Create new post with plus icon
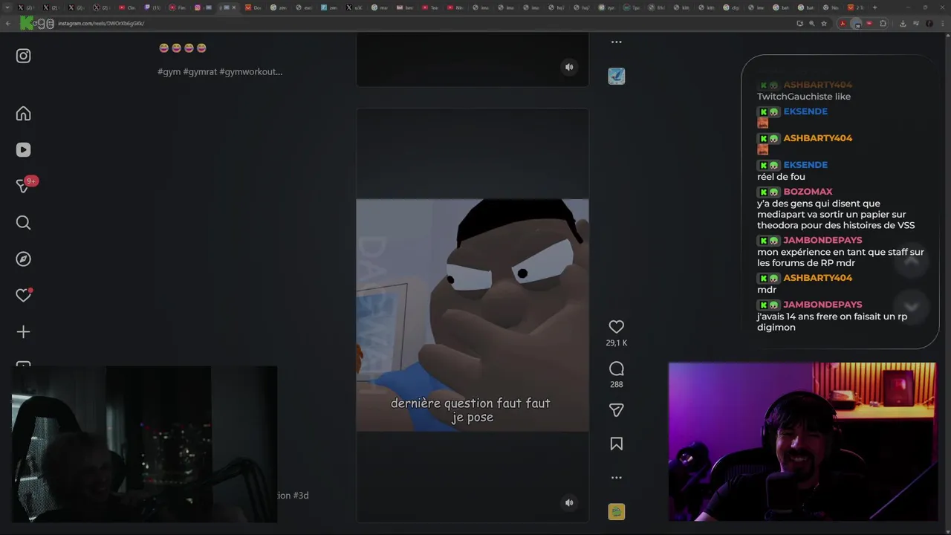This screenshot has height=535, width=951. tap(23, 332)
